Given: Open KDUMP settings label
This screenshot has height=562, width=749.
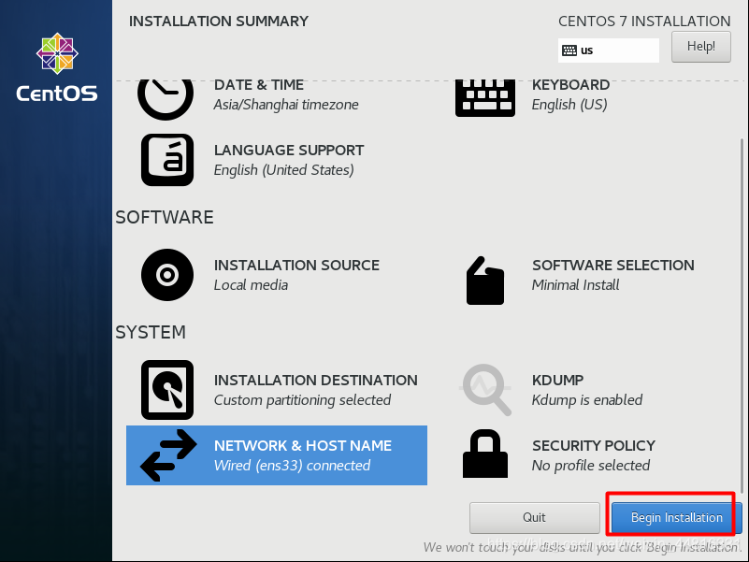Looking at the screenshot, I should tap(558, 380).
